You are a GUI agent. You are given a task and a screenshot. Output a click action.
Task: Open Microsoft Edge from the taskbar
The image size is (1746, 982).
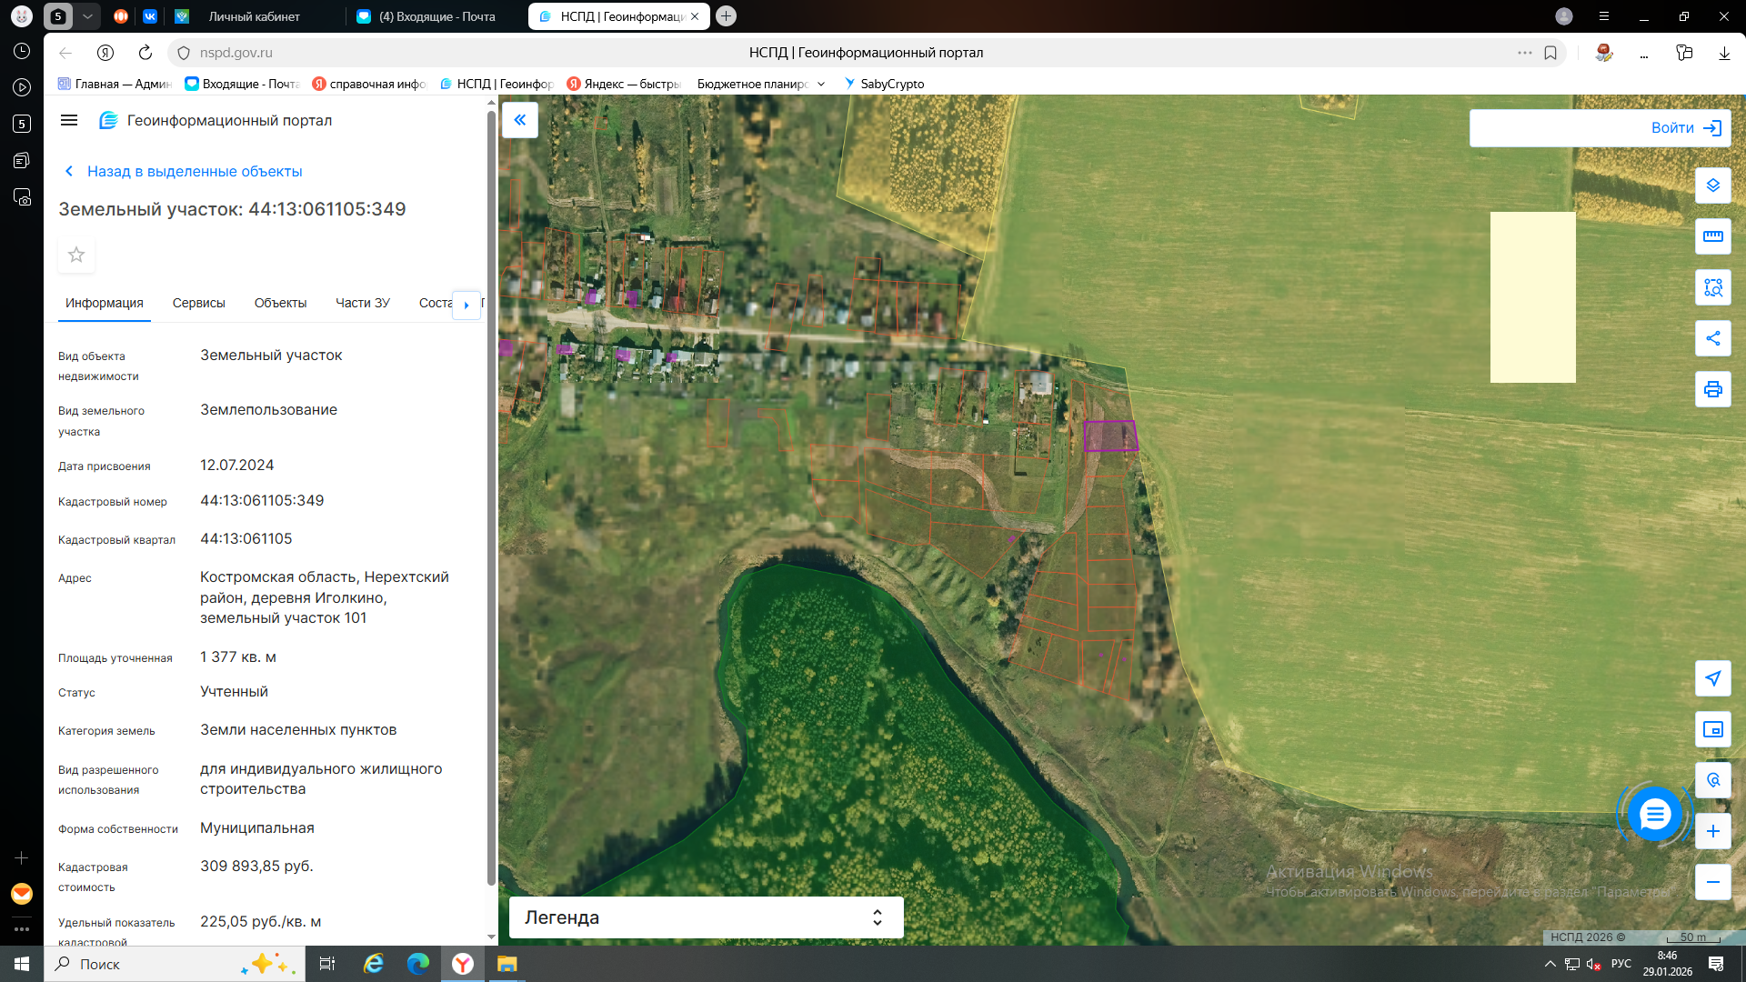point(418,964)
